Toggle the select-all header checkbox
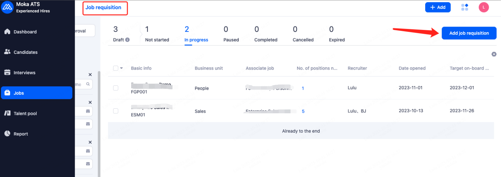 tap(115, 68)
